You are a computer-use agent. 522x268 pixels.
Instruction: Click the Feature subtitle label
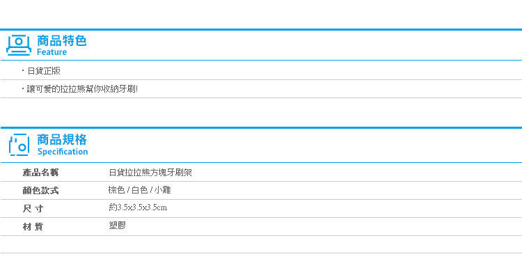52,52
